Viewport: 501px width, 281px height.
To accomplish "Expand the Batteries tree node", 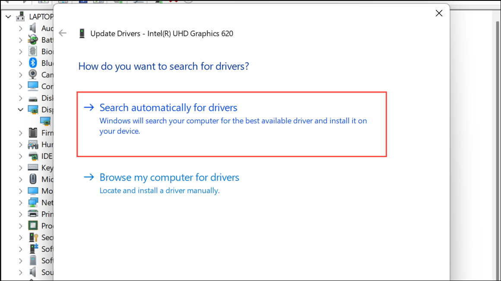I will tap(20, 40).
